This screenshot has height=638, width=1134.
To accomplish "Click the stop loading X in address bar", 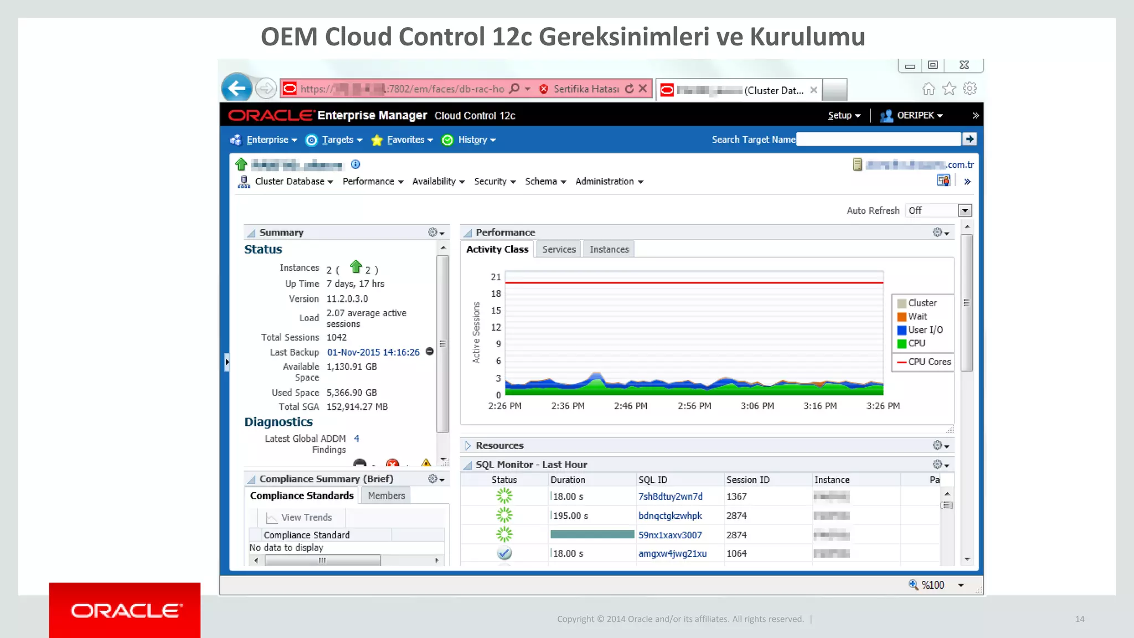I will pos(643,89).
